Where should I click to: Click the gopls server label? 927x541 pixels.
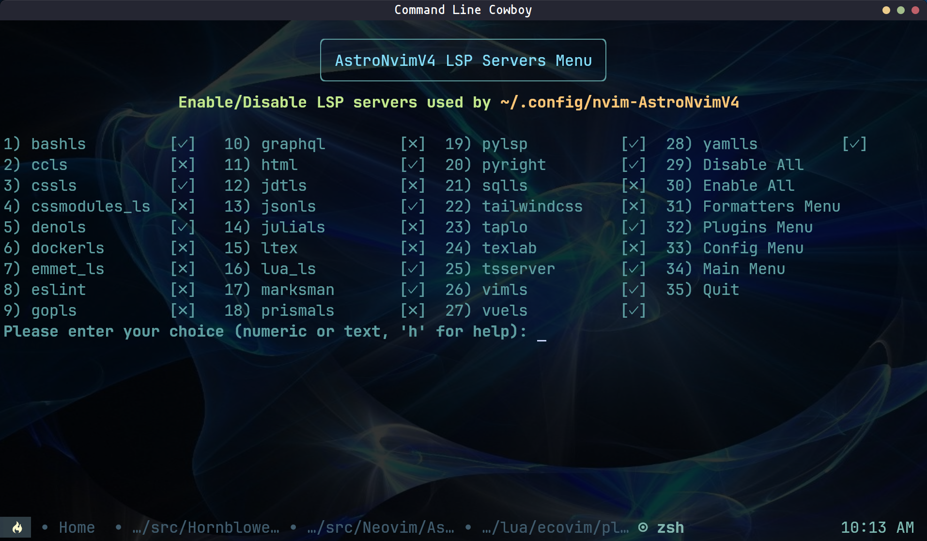click(x=54, y=311)
